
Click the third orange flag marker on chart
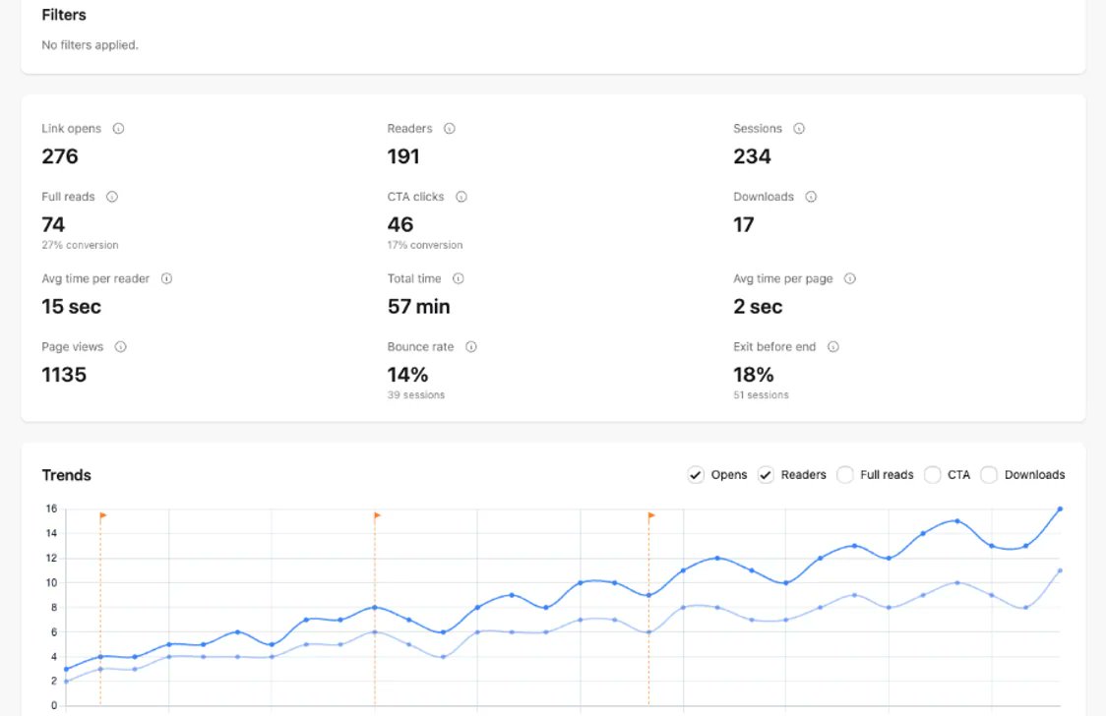(x=651, y=516)
